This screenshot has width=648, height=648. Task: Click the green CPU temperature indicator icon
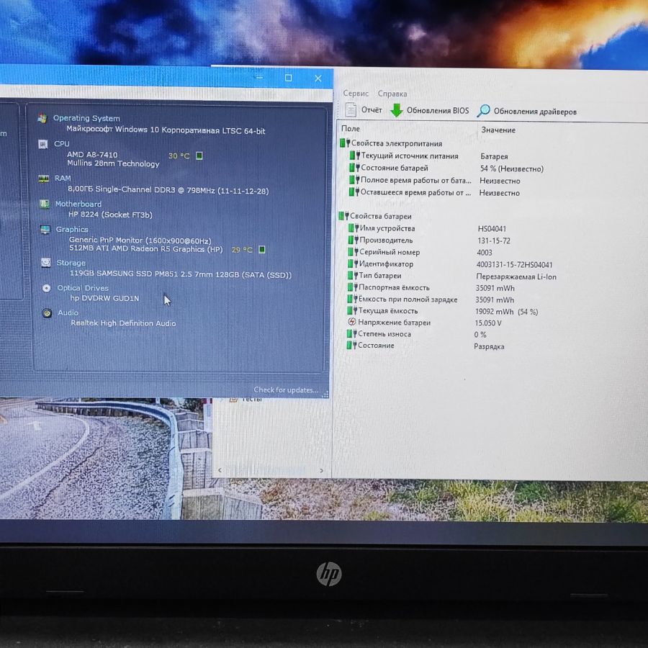point(199,156)
